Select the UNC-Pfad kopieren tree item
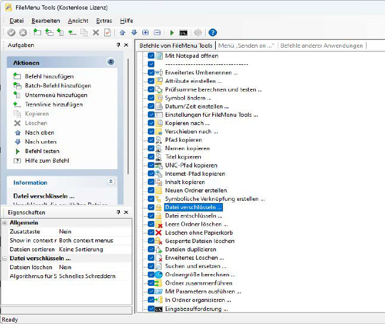The image size is (385, 324). click(x=191, y=165)
